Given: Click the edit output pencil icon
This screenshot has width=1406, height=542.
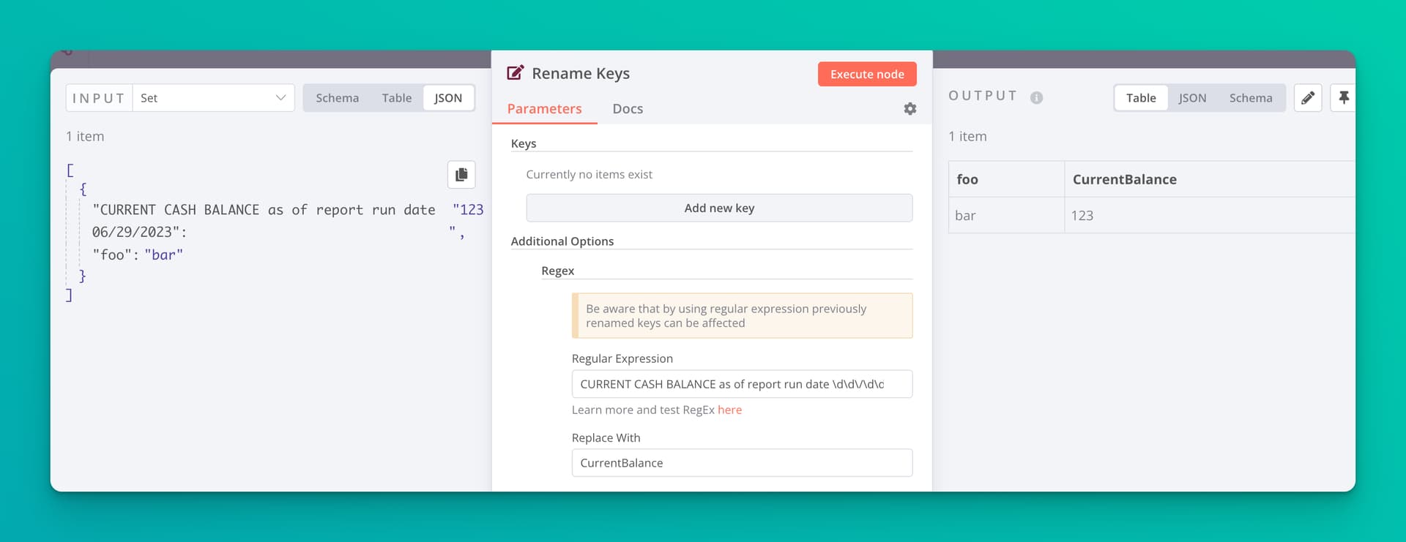Looking at the screenshot, I should tap(1307, 97).
